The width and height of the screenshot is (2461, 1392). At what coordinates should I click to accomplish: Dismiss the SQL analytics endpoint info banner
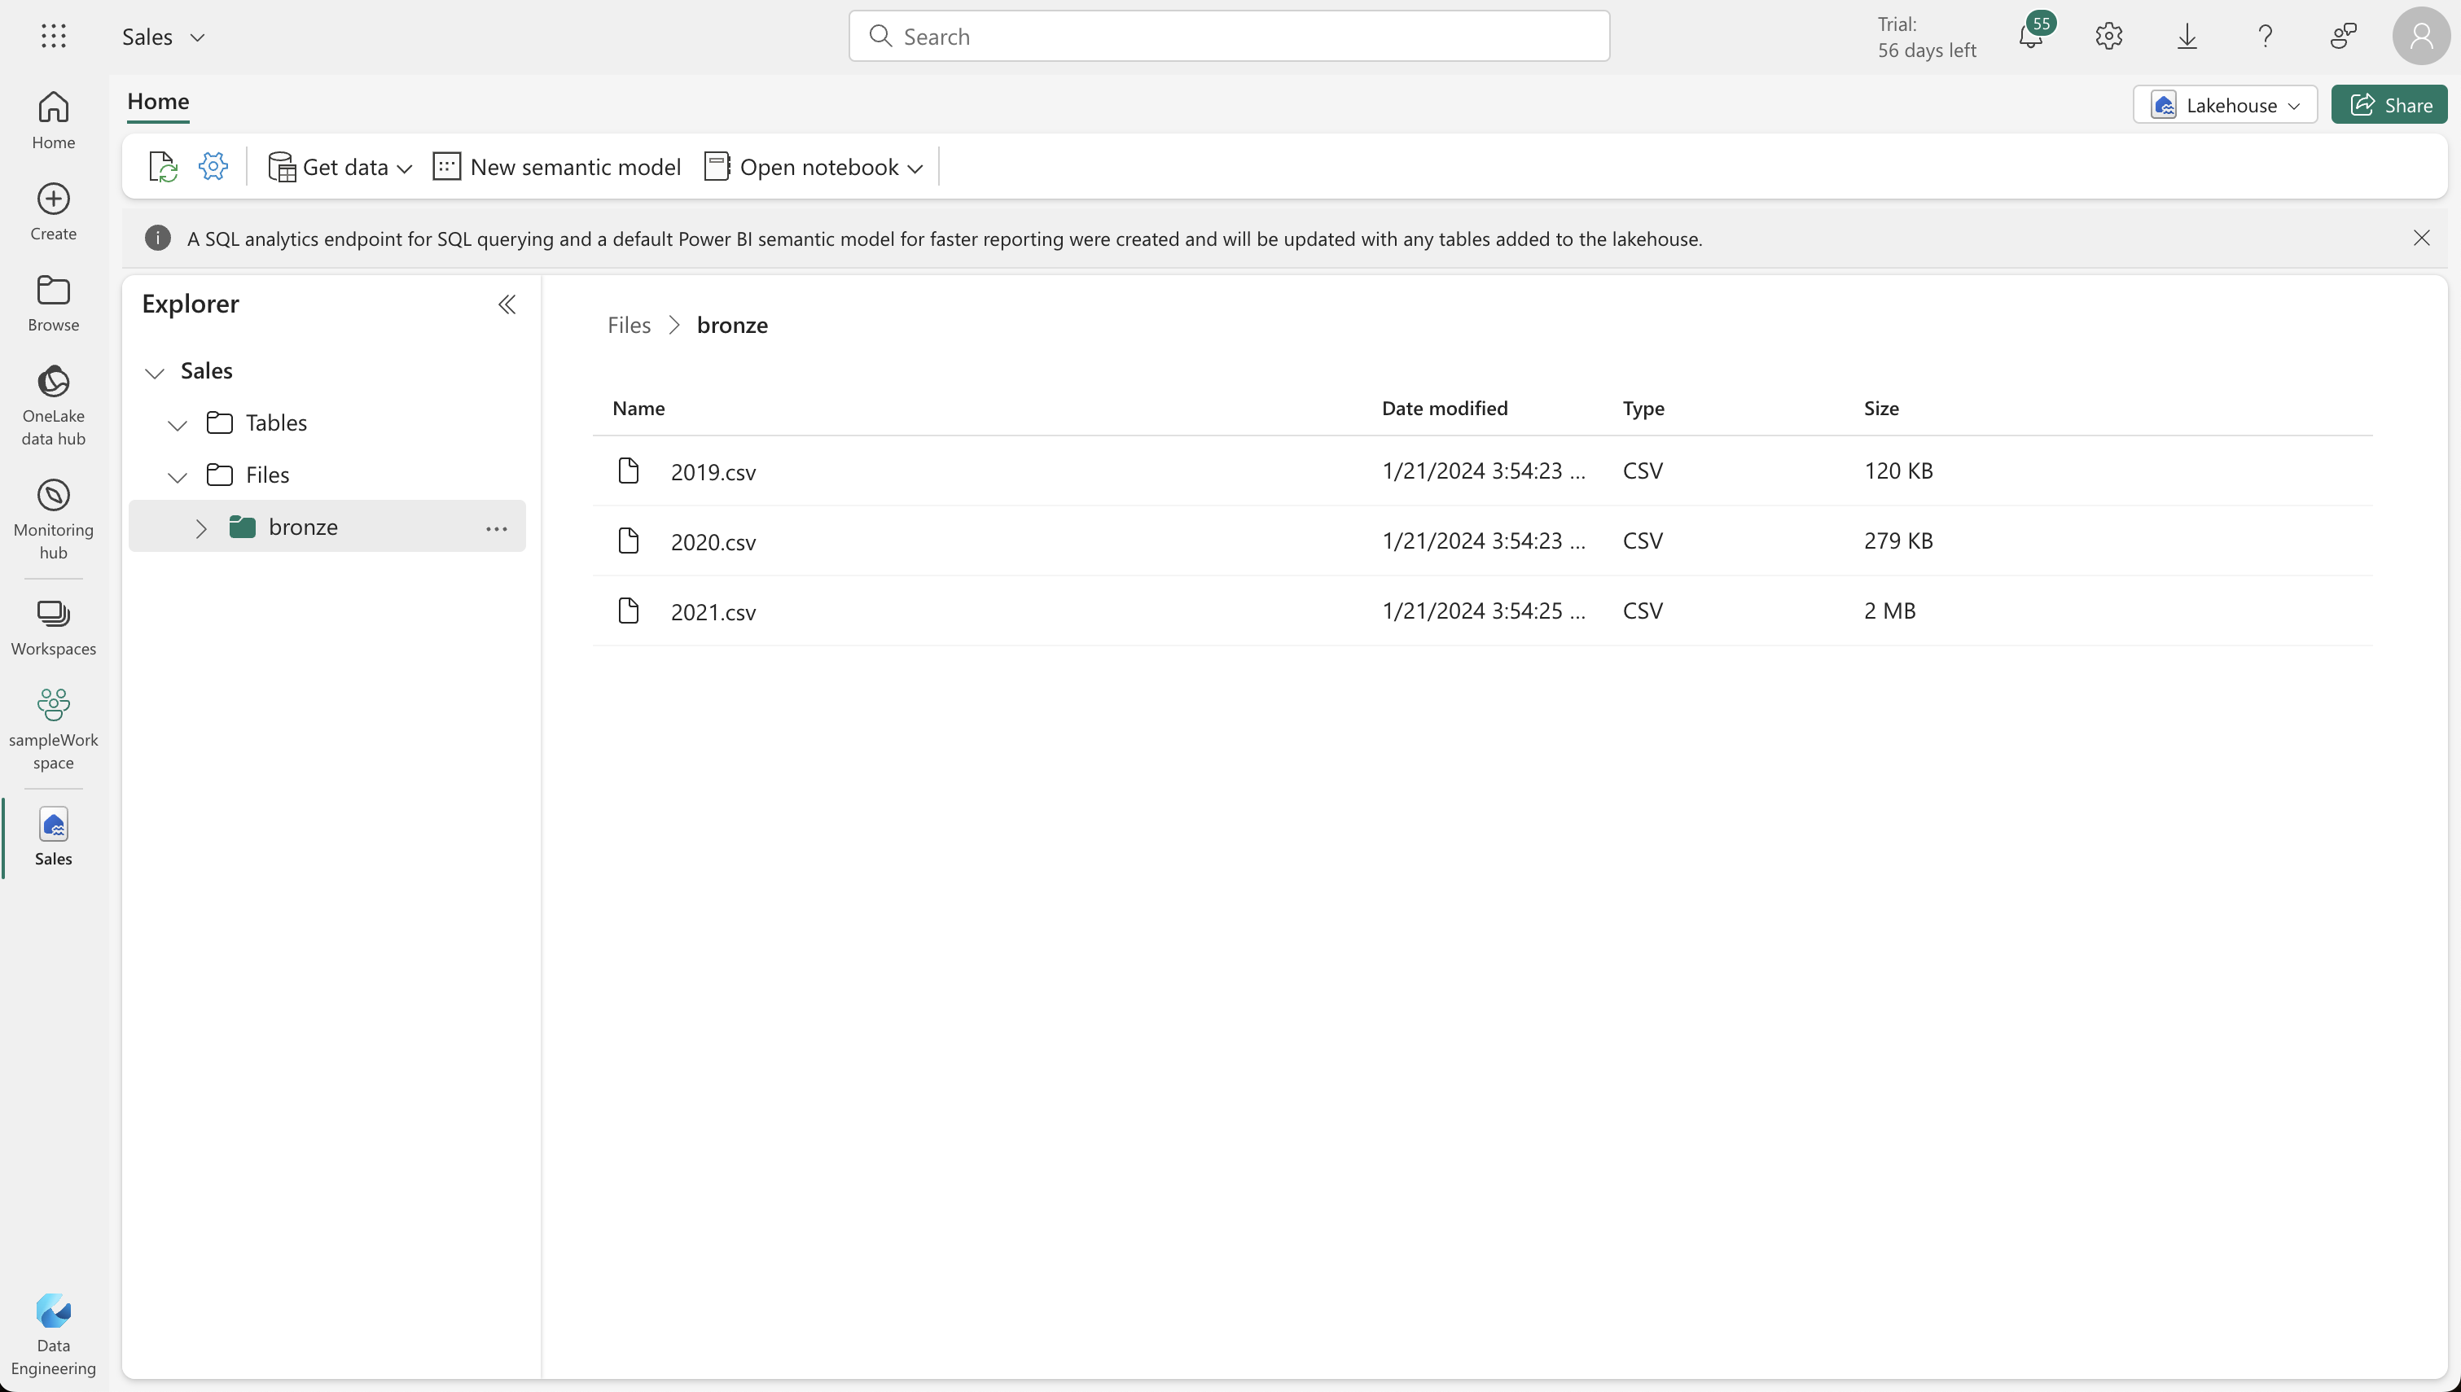tap(2422, 238)
